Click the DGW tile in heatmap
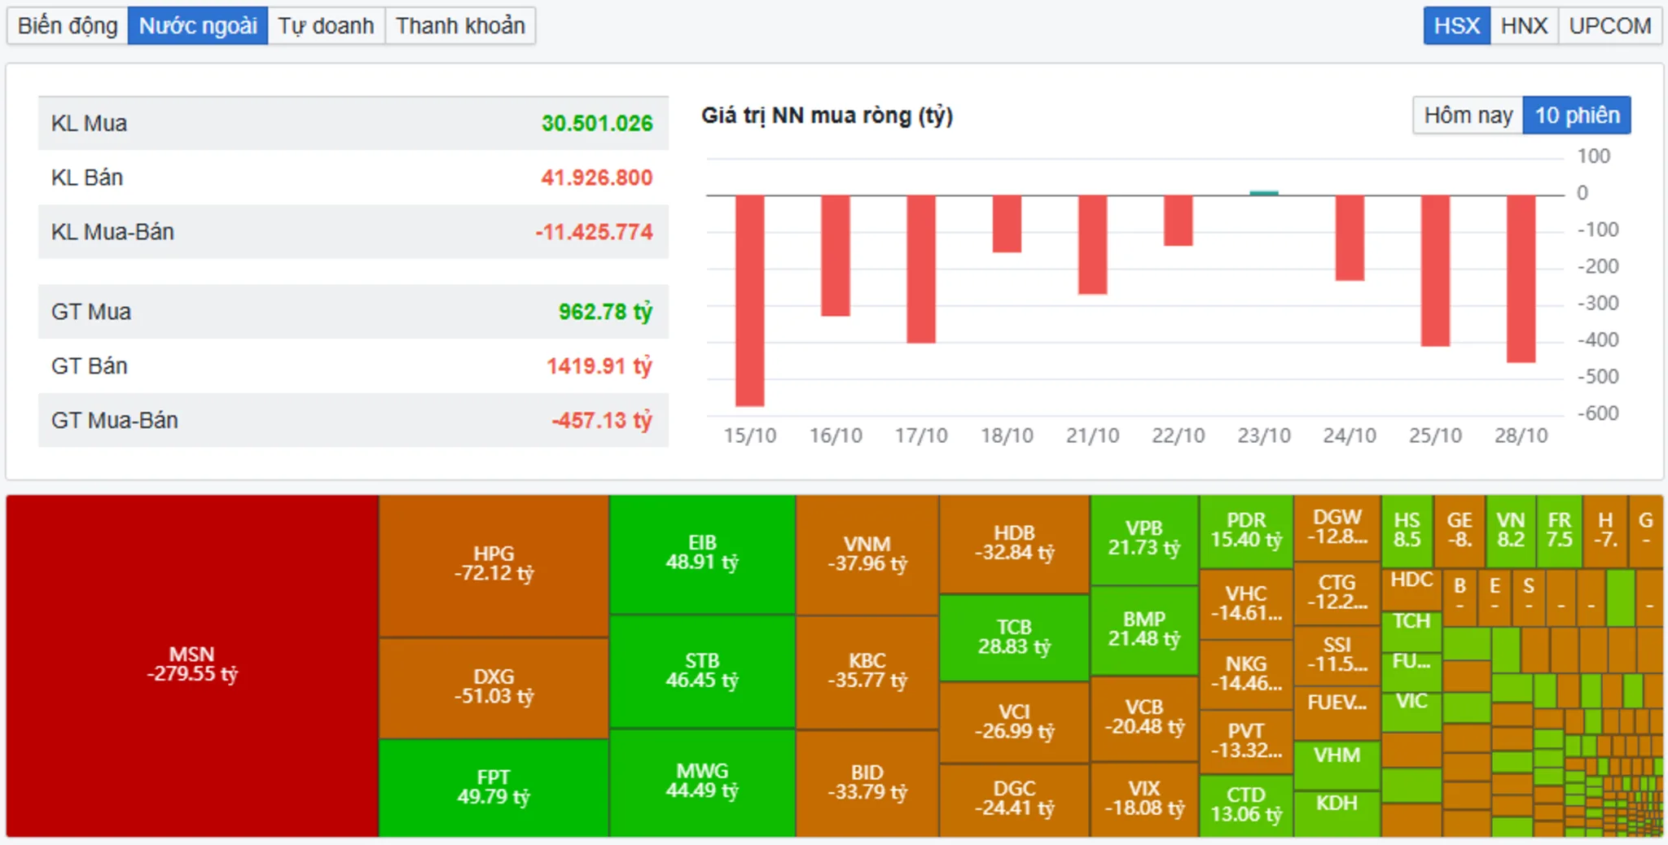1668x845 pixels. pyautogui.click(x=1337, y=528)
